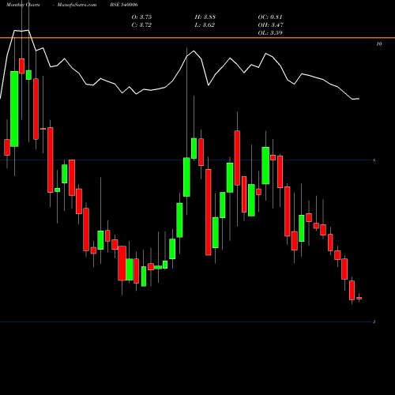
Task: Select the 'OC: 0.81' value
Action: [x=270, y=17]
